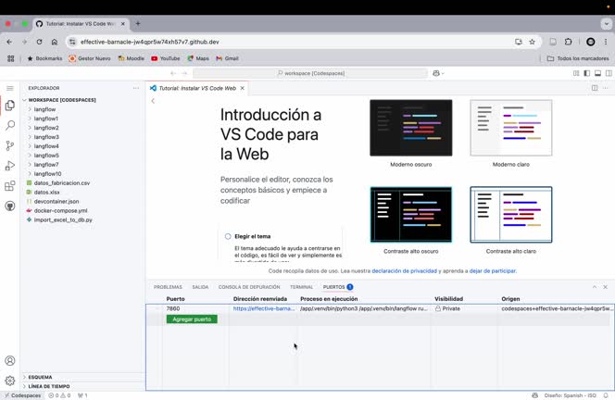The image size is (615, 400).
Task: Expand the langflow4 folder
Action: pyautogui.click(x=46, y=146)
